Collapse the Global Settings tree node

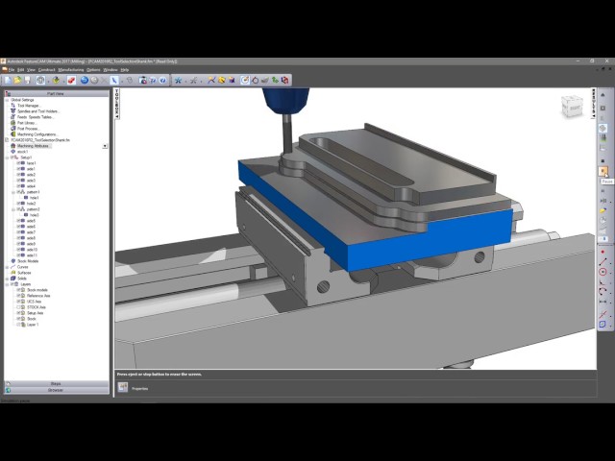(7, 100)
